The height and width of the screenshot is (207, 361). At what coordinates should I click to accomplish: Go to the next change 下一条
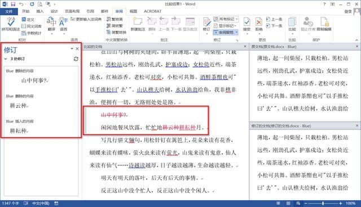click(274, 26)
